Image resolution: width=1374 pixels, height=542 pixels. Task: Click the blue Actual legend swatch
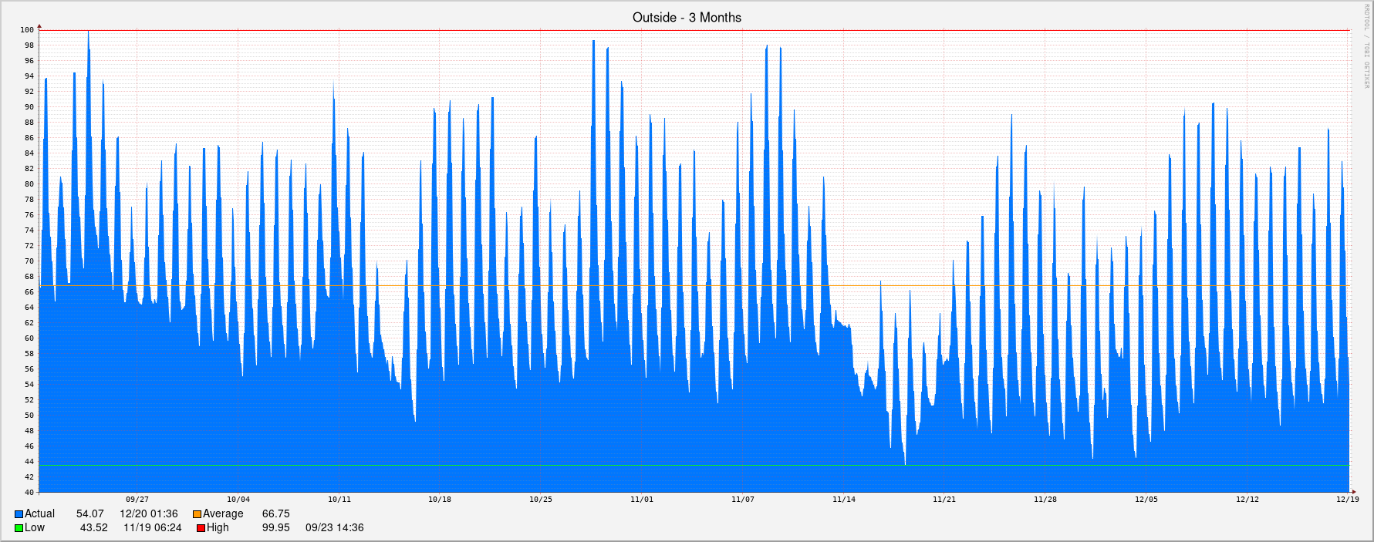click(19, 514)
